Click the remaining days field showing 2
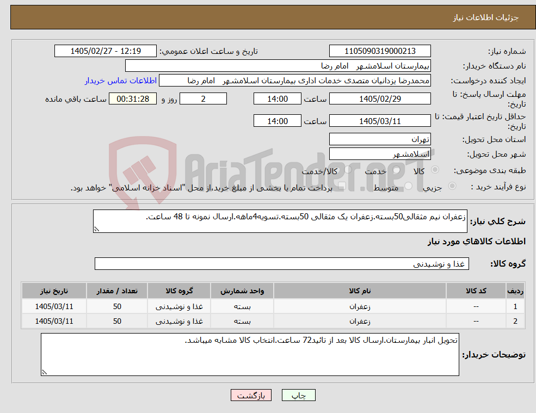This screenshot has height=413, width=536. [203, 99]
